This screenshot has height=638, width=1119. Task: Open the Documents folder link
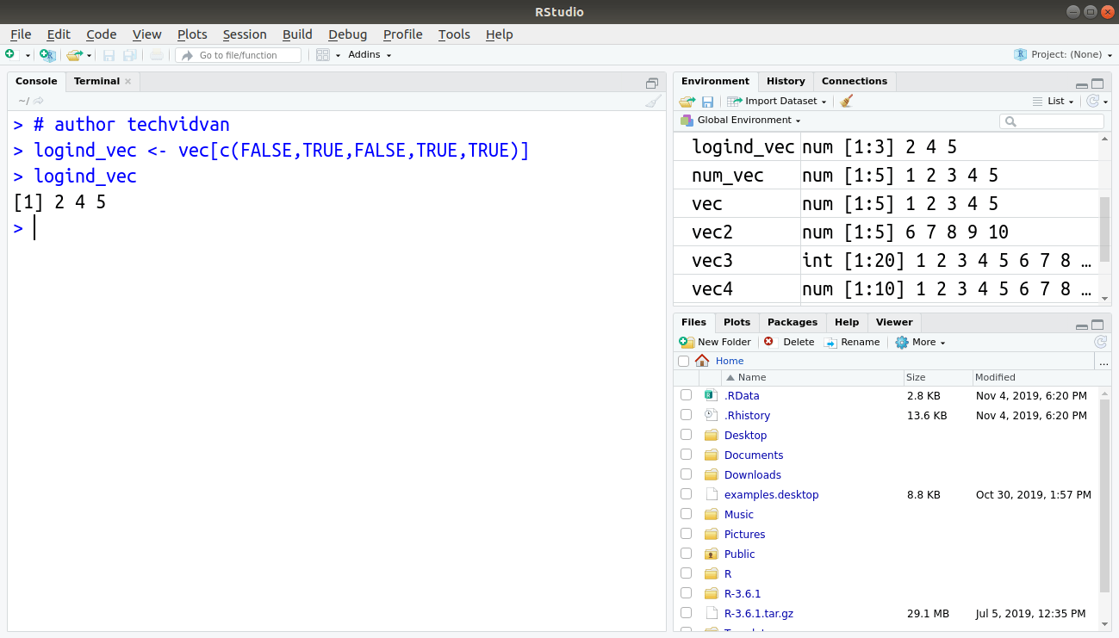tap(754, 455)
